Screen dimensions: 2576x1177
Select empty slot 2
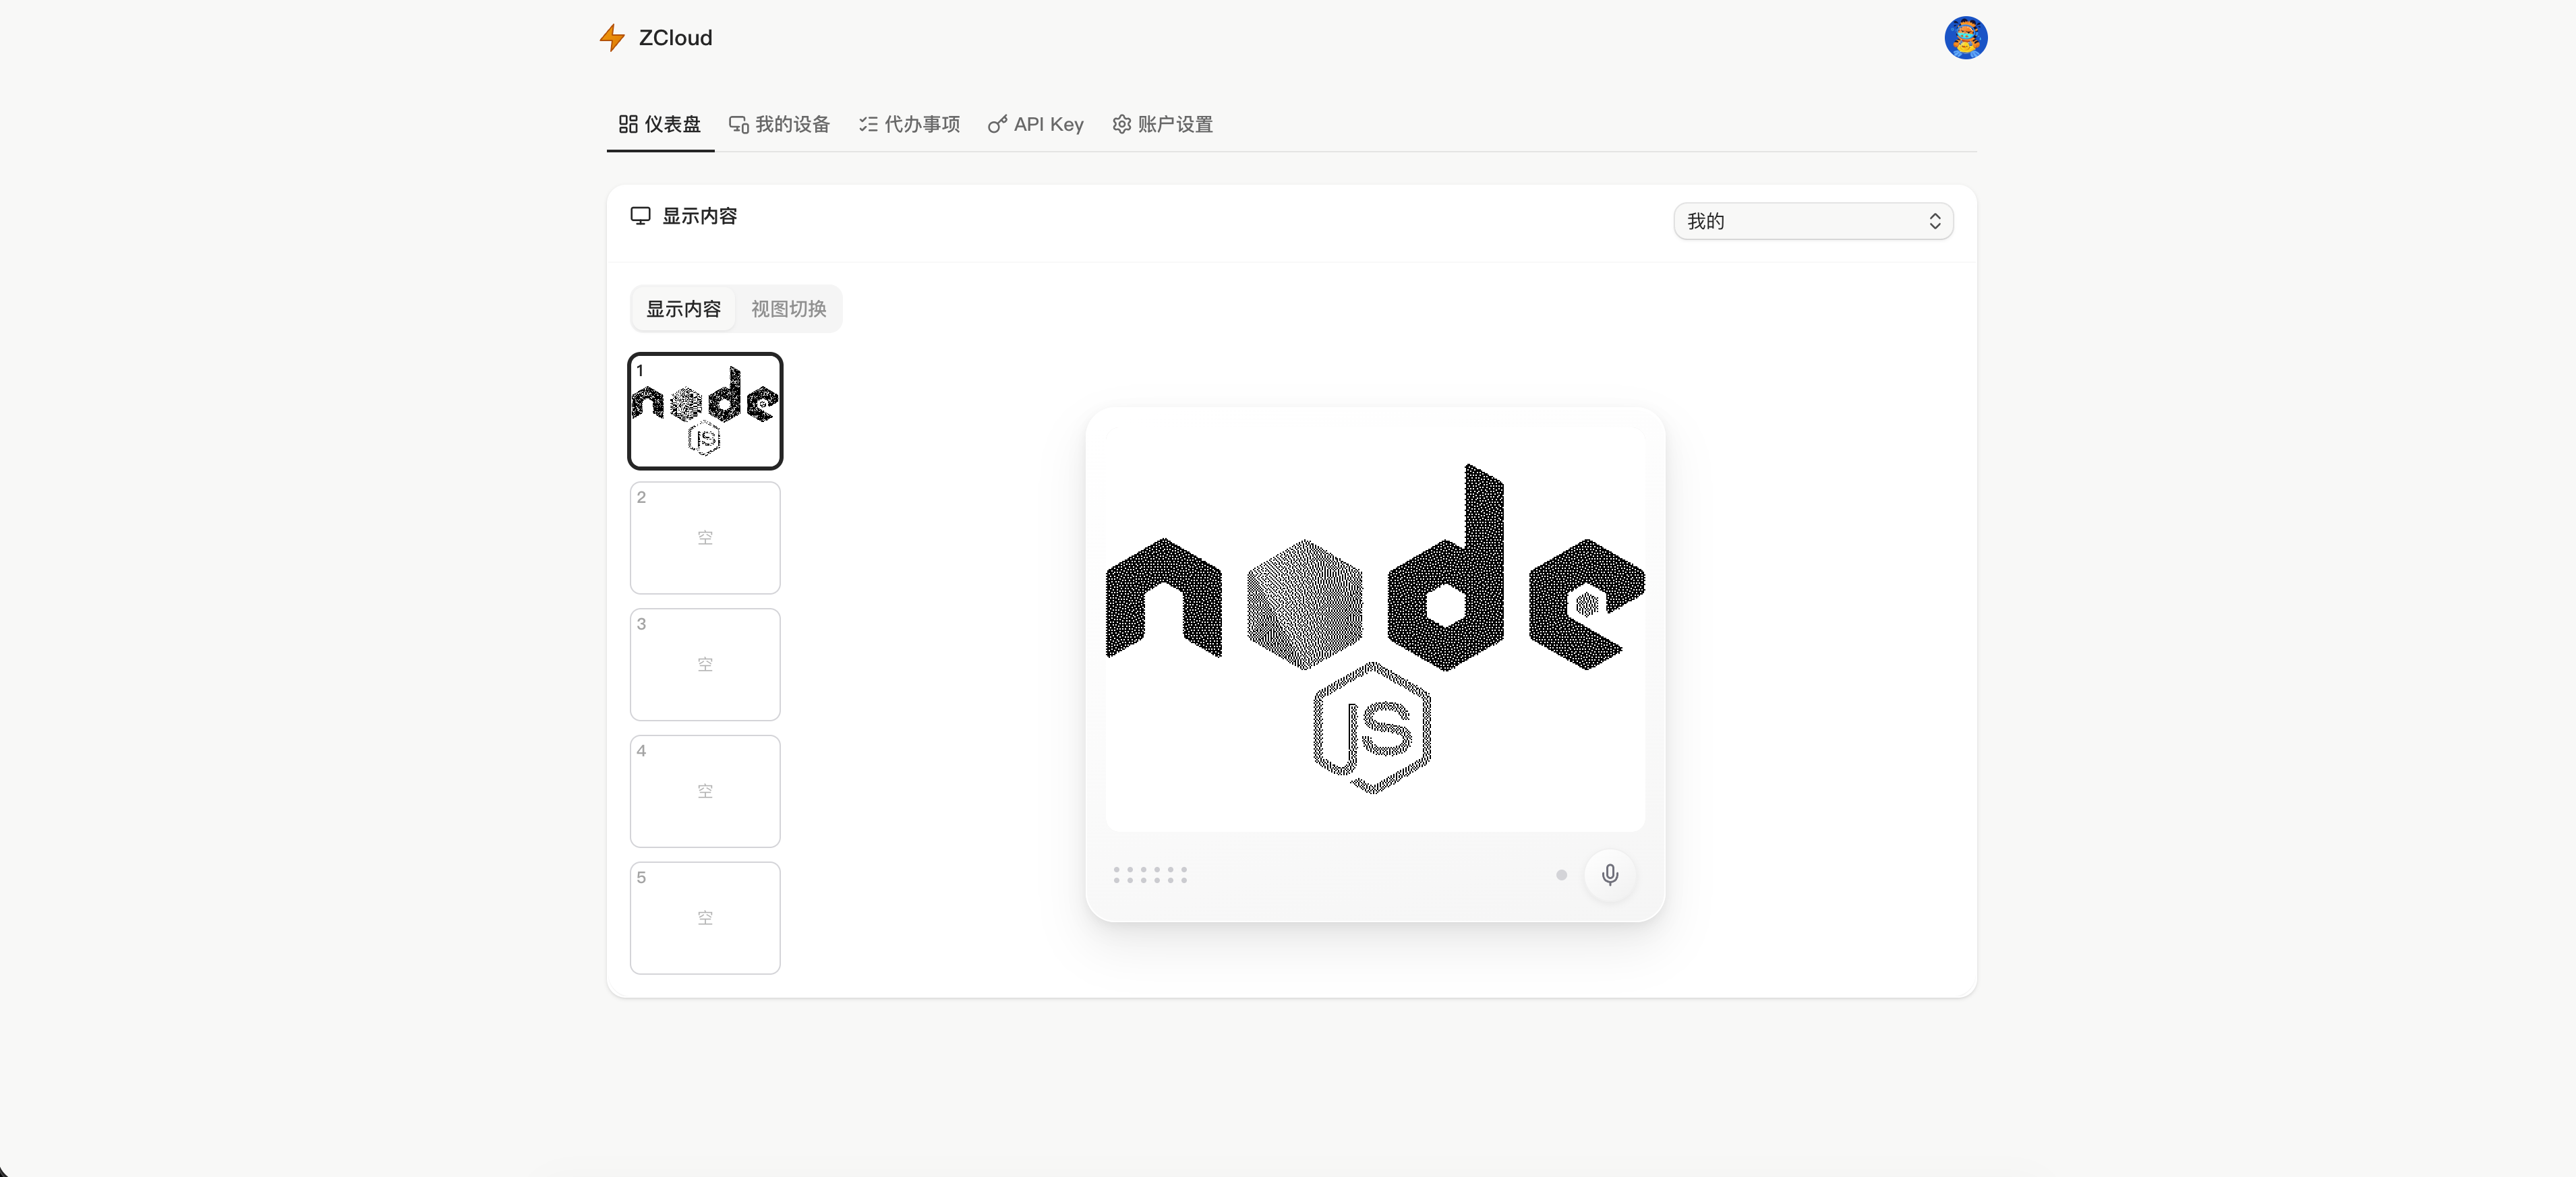705,538
